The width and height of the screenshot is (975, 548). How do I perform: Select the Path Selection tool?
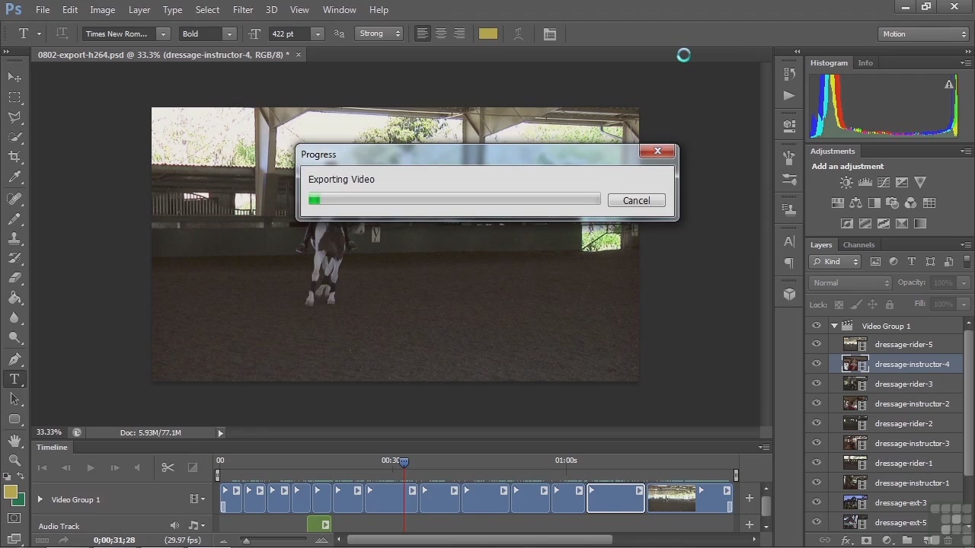[14, 398]
